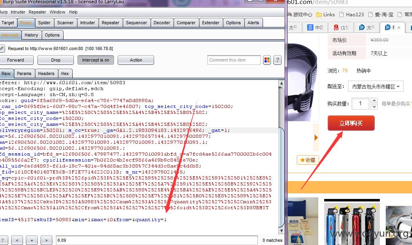Switch to the Comparer tab
This screenshot has width=412, height=245.
pyautogui.click(x=186, y=23)
